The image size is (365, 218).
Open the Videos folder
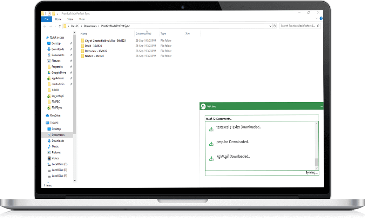[54, 158]
